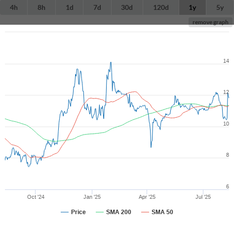
Task: Switch to the 8h time range
Action: click(41, 7)
